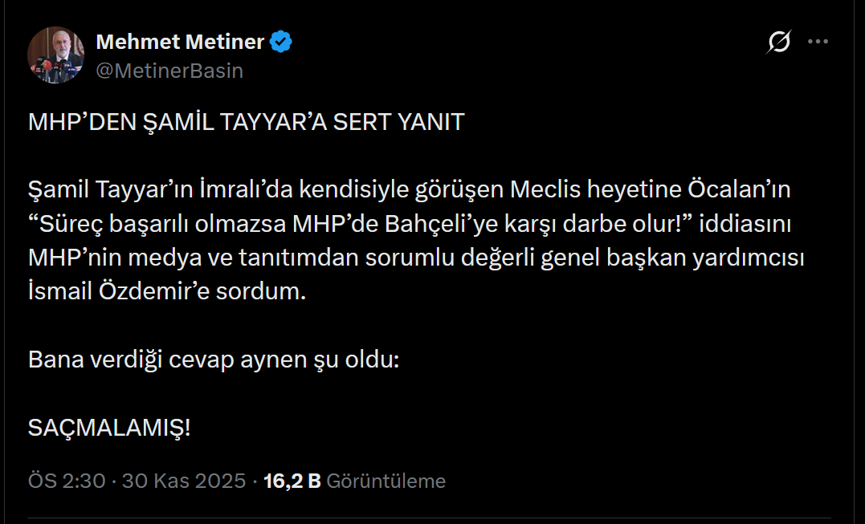This screenshot has height=524, width=865.
Task: Click the ÖS 2:30 timestamp
Action: pos(67,481)
